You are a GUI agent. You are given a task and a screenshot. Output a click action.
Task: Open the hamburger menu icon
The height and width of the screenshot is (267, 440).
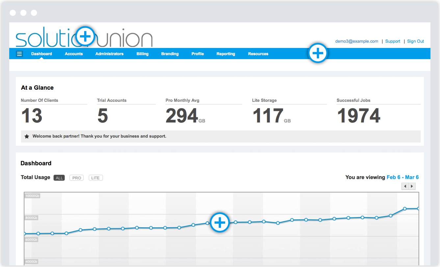(x=19, y=54)
